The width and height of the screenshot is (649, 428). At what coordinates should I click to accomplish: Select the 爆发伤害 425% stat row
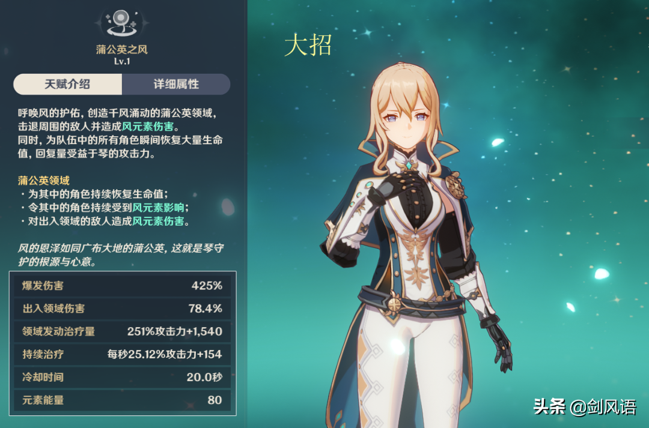coord(122,286)
